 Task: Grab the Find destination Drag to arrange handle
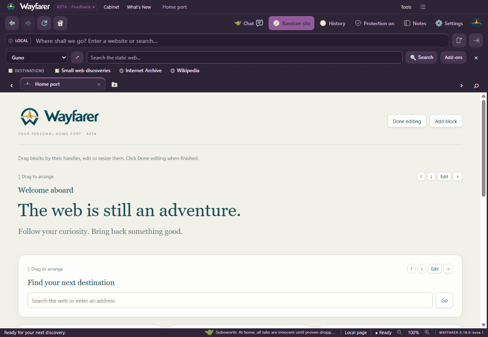45,269
